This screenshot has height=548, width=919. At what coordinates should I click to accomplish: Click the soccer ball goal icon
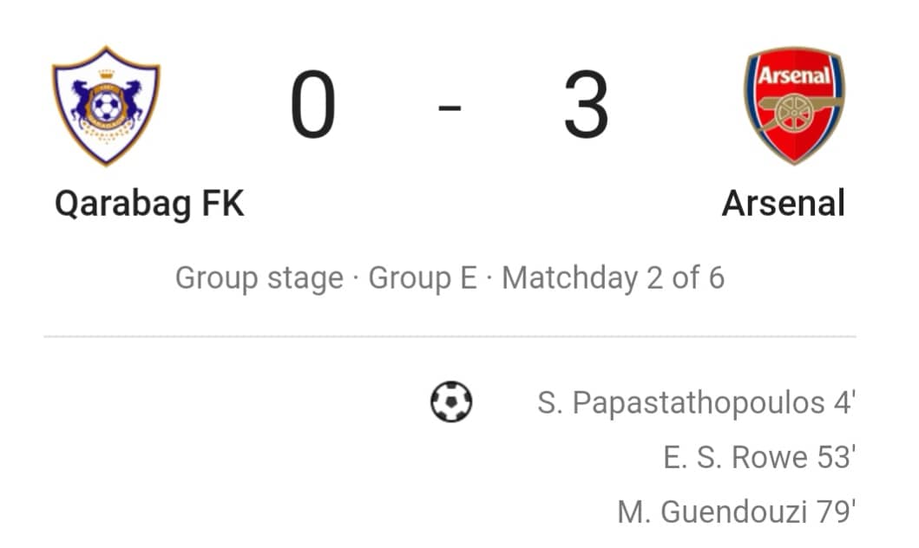point(451,401)
